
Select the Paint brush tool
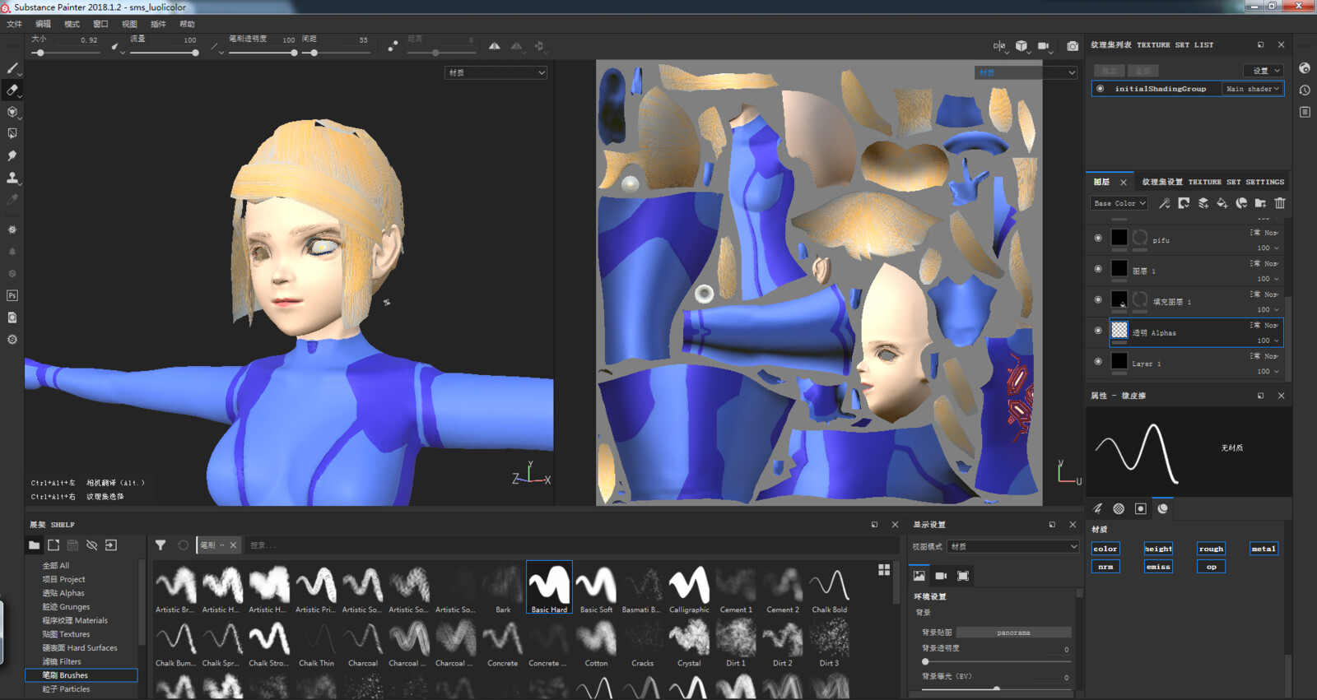point(12,68)
